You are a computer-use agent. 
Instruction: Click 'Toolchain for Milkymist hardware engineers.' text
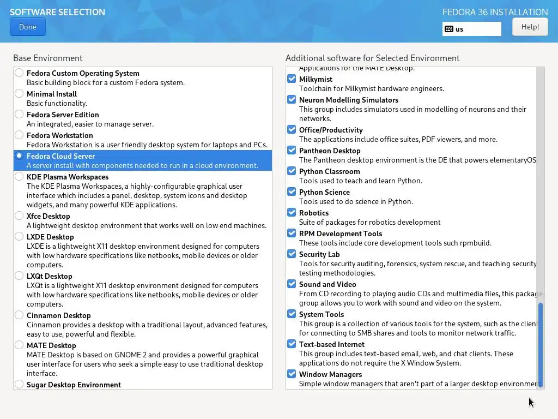pos(372,88)
